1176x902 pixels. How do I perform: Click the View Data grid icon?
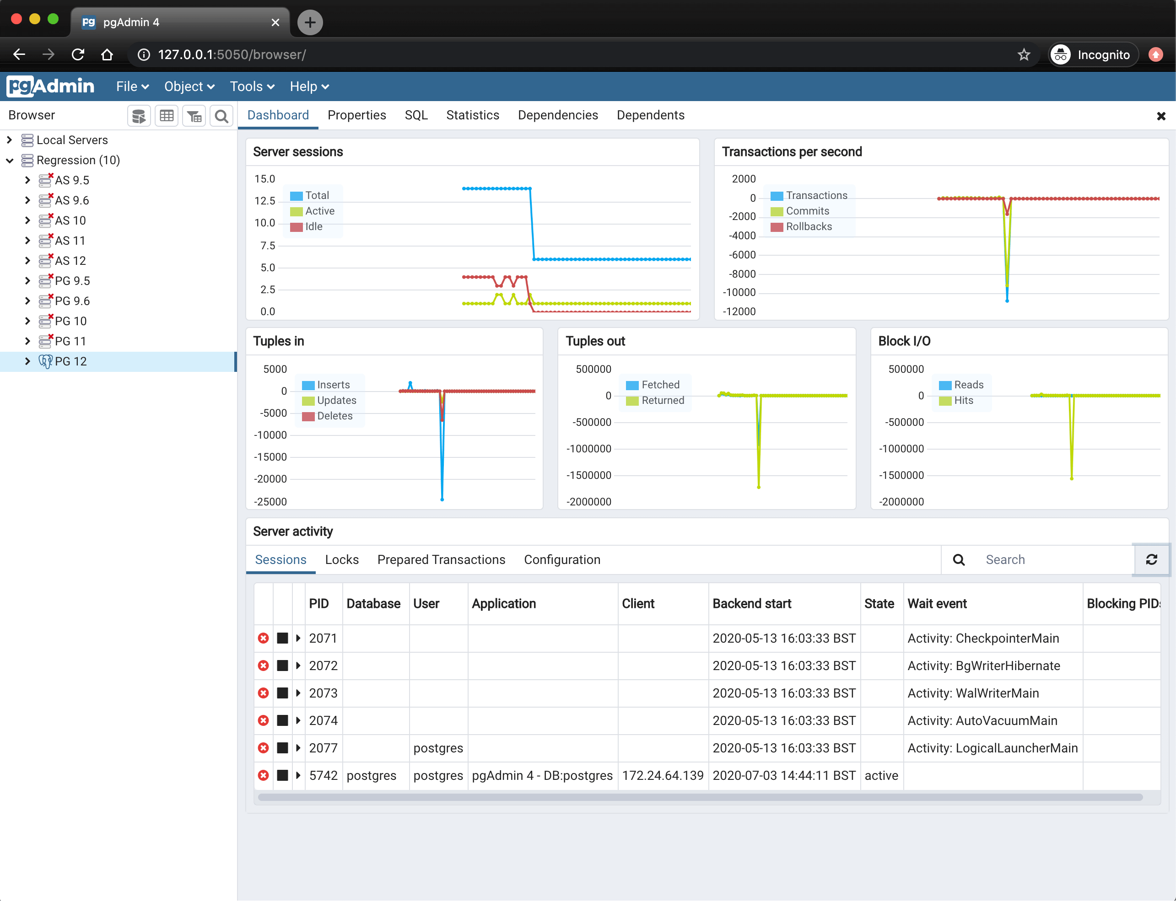coord(167,115)
